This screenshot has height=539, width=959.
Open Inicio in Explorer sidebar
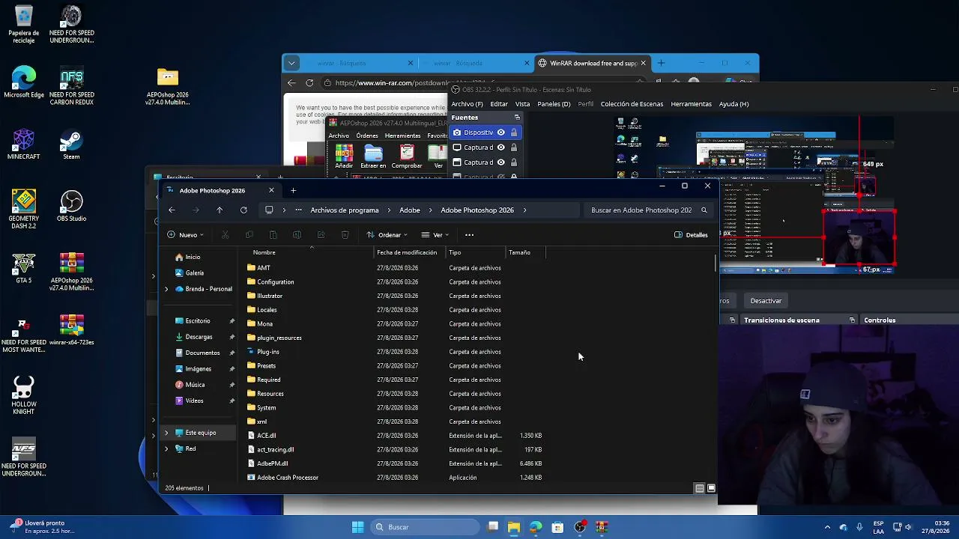(187, 257)
